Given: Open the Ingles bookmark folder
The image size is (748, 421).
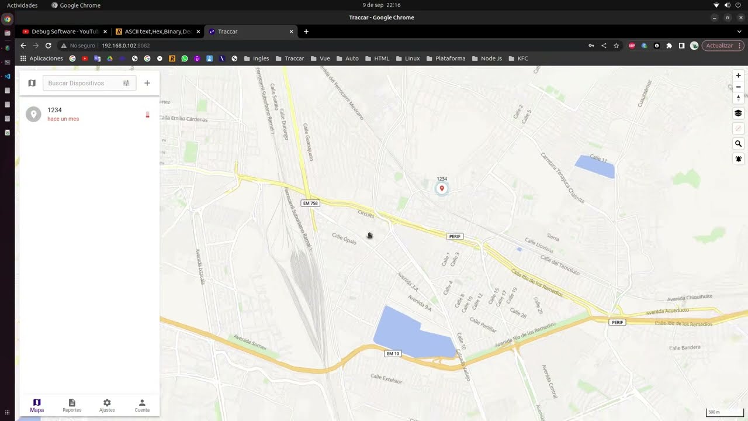Looking at the screenshot, I should click(x=257, y=58).
